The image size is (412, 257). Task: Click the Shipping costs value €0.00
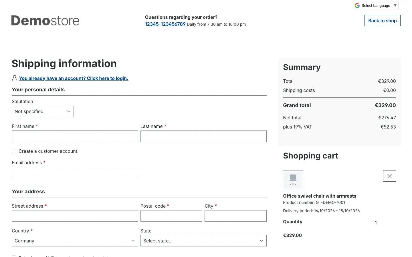389,90
